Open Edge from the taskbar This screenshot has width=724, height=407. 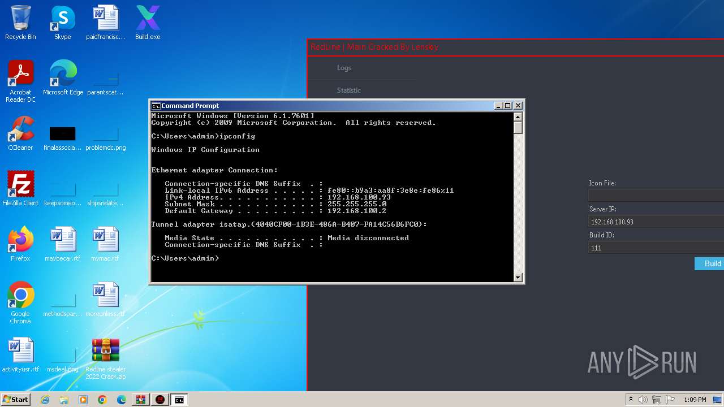point(122,400)
